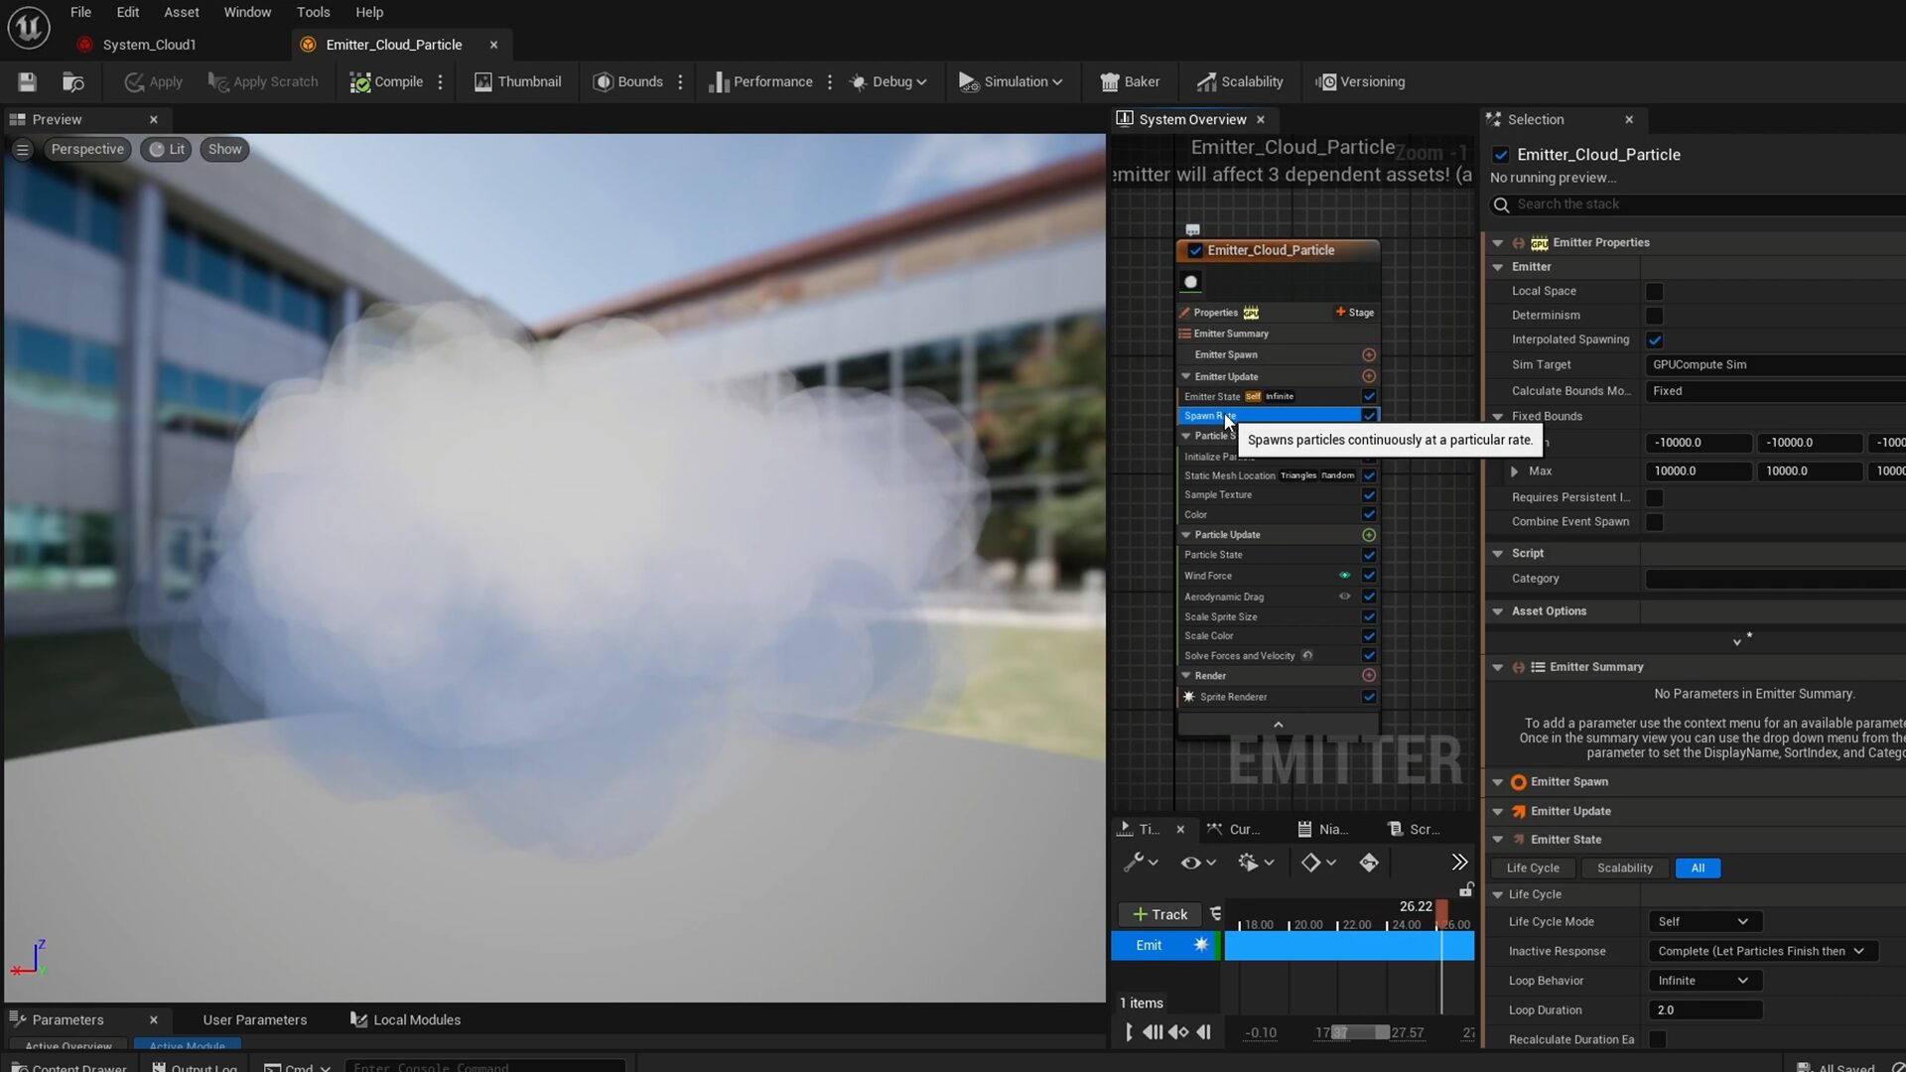Disable the Wind Force module checkbox

point(1369,576)
